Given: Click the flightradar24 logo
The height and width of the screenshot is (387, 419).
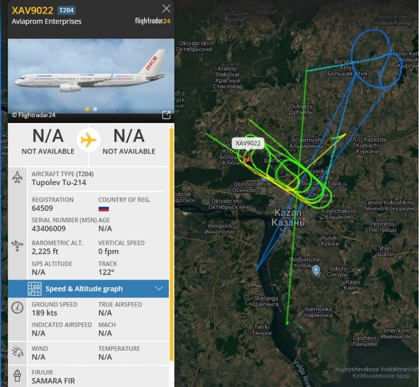Looking at the screenshot, I should click(x=152, y=21).
